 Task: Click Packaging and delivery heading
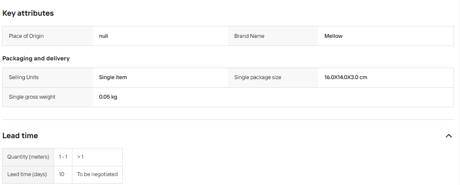36,58
